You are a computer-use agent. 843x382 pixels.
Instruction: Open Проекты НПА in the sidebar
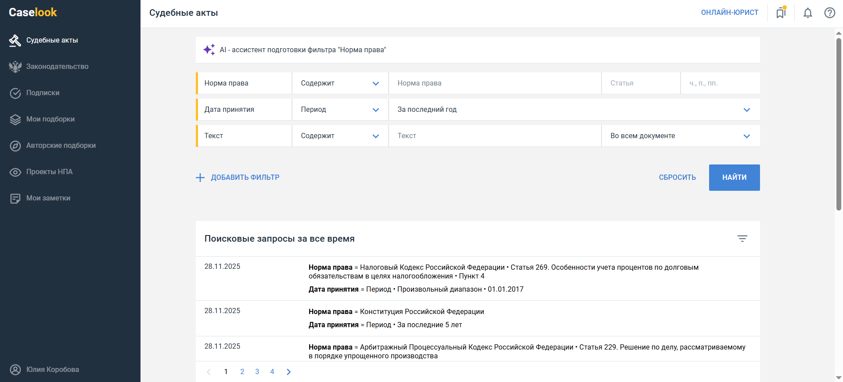click(x=49, y=172)
